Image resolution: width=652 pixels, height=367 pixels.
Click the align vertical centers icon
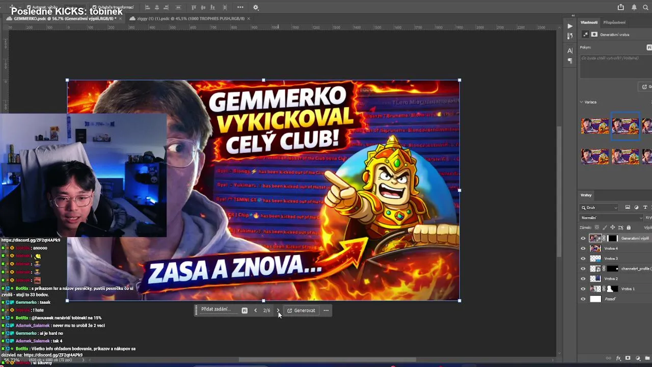[x=203, y=7]
